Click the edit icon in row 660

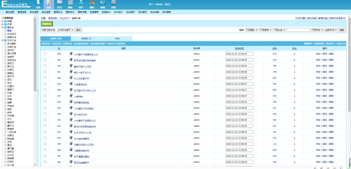tap(71, 78)
